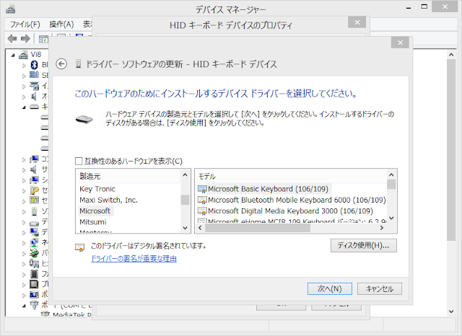Select Microsoft Basic Keyboard (106/109) model
This screenshot has height=336, width=462.
(268, 189)
